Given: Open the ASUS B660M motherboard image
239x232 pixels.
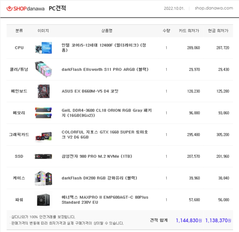Looking at the screenshot, I should pos(44,91).
